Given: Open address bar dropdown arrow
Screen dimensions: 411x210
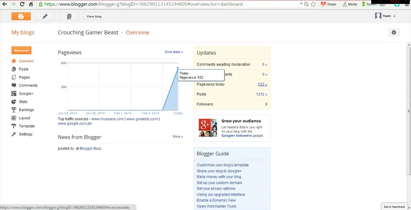Looking at the screenshot, I should click(301, 4).
